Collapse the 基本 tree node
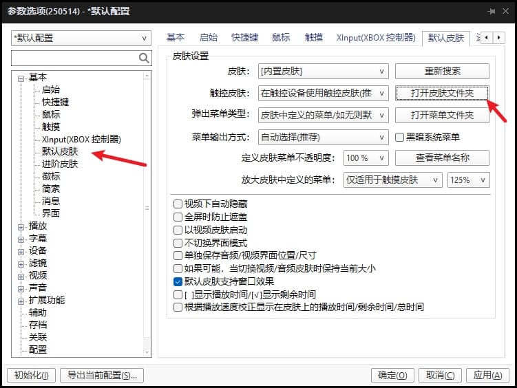 click(x=21, y=78)
